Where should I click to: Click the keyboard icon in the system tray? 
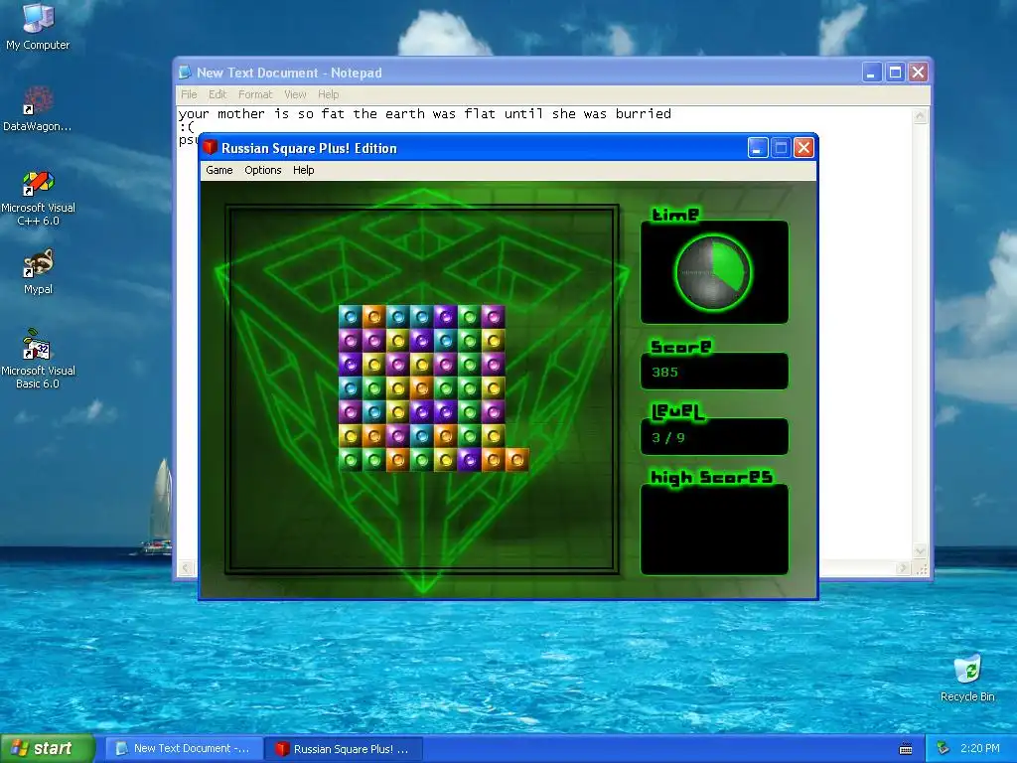[906, 749]
